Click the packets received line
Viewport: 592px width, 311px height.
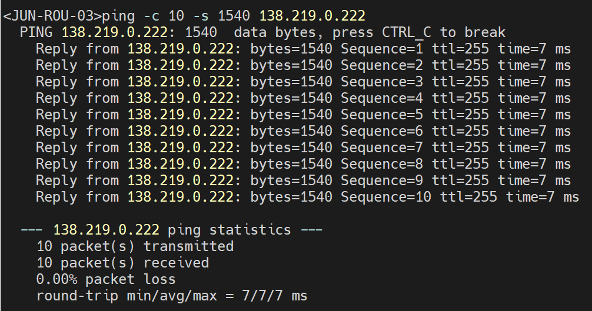(122, 262)
